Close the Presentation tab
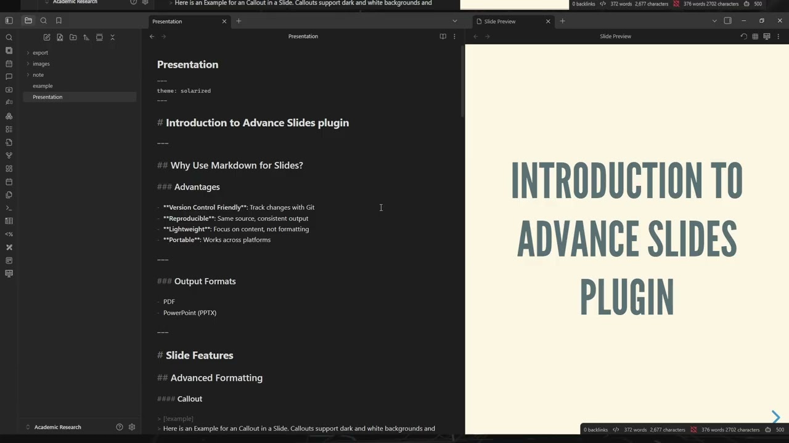Image resolution: width=789 pixels, height=443 pixels. click(x=224, y=22)
